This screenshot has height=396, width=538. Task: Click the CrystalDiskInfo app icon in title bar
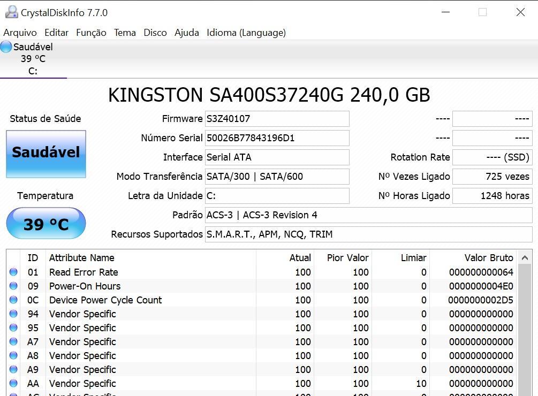click(x=11, y=12)
